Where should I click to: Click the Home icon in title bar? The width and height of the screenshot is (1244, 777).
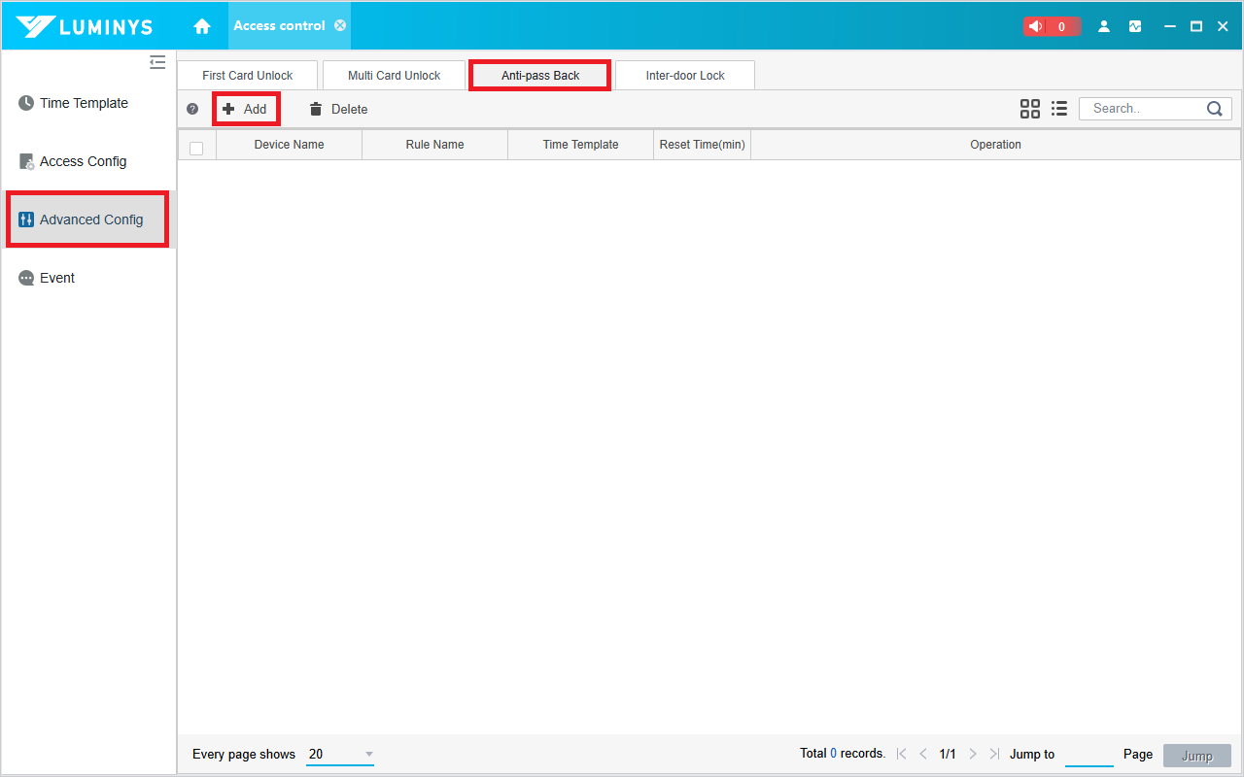[202, 26]
